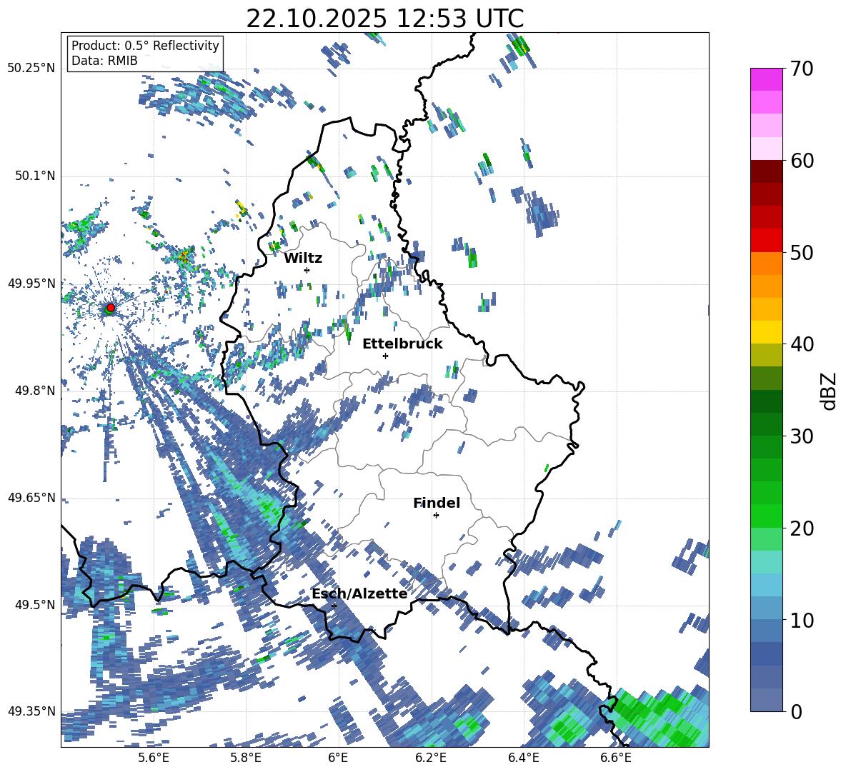Pick the bright red colorbar segment above 50
The width and height of the screenshot is (846, 772).
766,240
